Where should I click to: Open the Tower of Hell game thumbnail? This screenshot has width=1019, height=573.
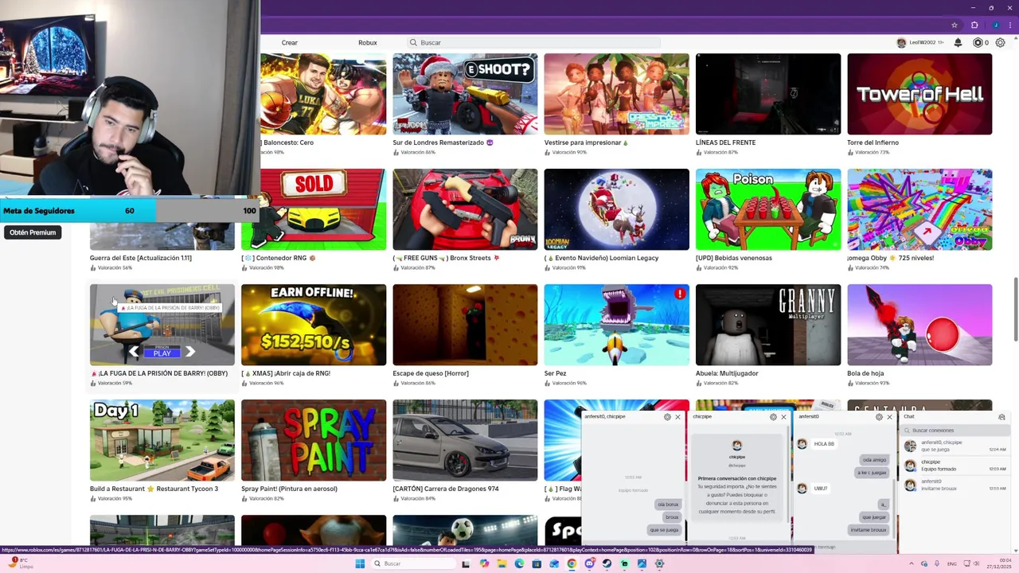[919, 94]
